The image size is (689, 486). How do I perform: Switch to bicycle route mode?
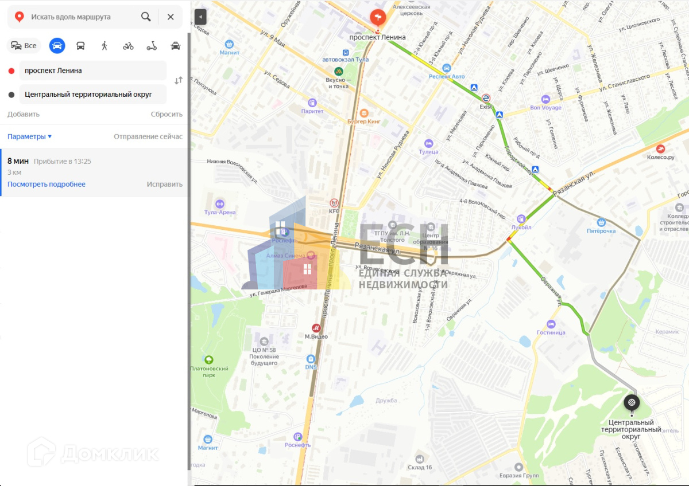pos(128,46)
